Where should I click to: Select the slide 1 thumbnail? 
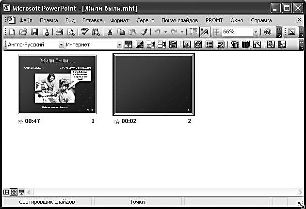tap(57, 84)
